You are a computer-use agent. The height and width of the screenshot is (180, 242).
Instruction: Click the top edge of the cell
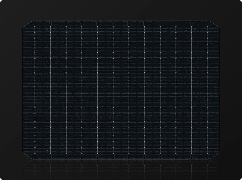tap(121, 21)
